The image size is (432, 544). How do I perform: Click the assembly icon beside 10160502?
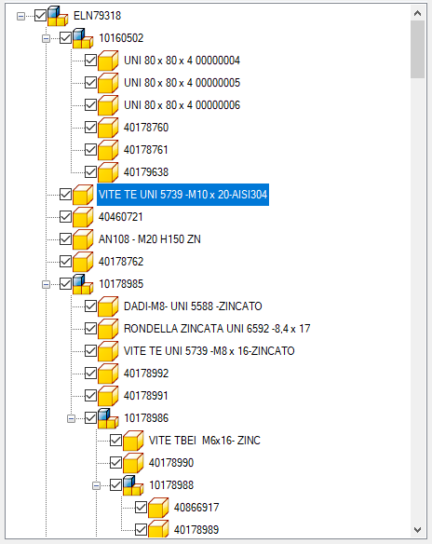click(83, 38)
